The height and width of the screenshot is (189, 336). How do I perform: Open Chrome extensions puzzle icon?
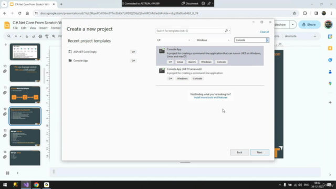pos(305,13)
